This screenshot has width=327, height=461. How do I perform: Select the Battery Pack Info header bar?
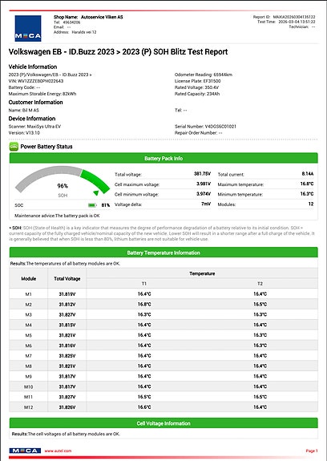[x=163, y=158]
